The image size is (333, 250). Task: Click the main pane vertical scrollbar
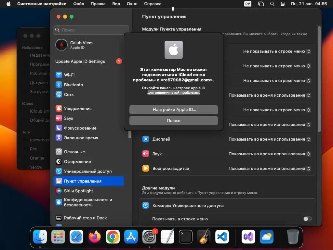pos(319,79)
